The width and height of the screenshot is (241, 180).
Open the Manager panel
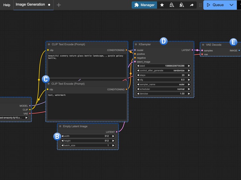pyautogui.click(x=144, y=5)
